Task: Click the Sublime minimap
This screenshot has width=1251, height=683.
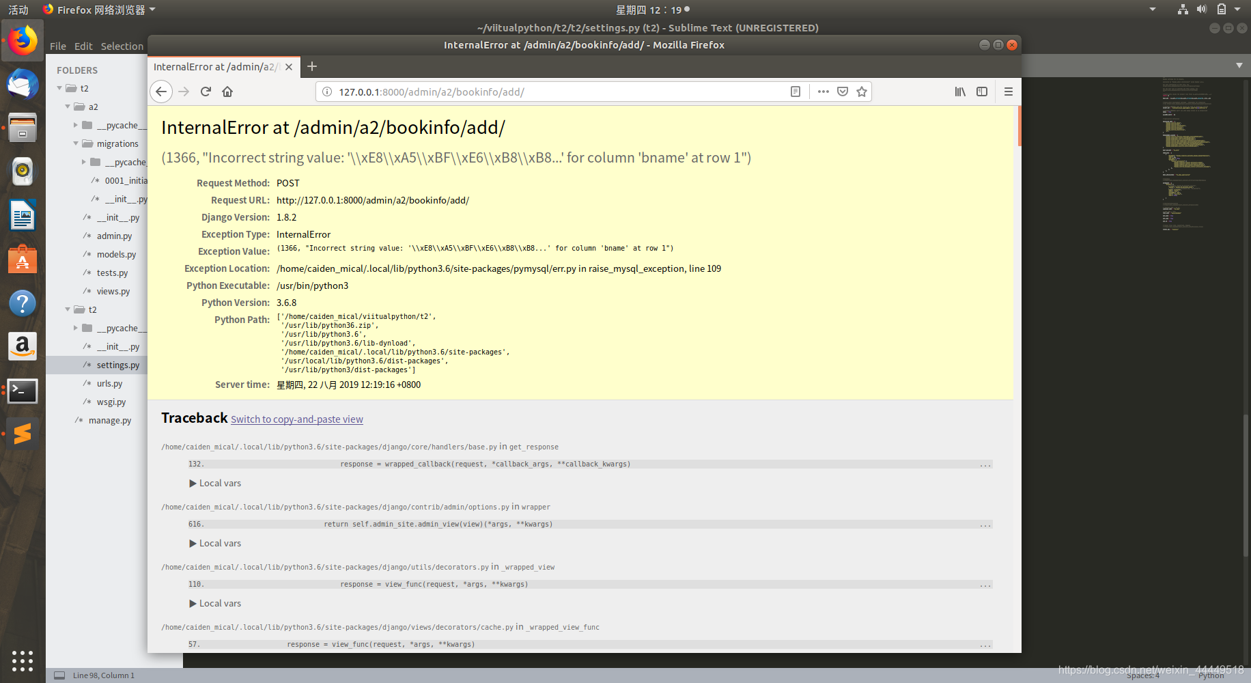Action: point(1187,154)
